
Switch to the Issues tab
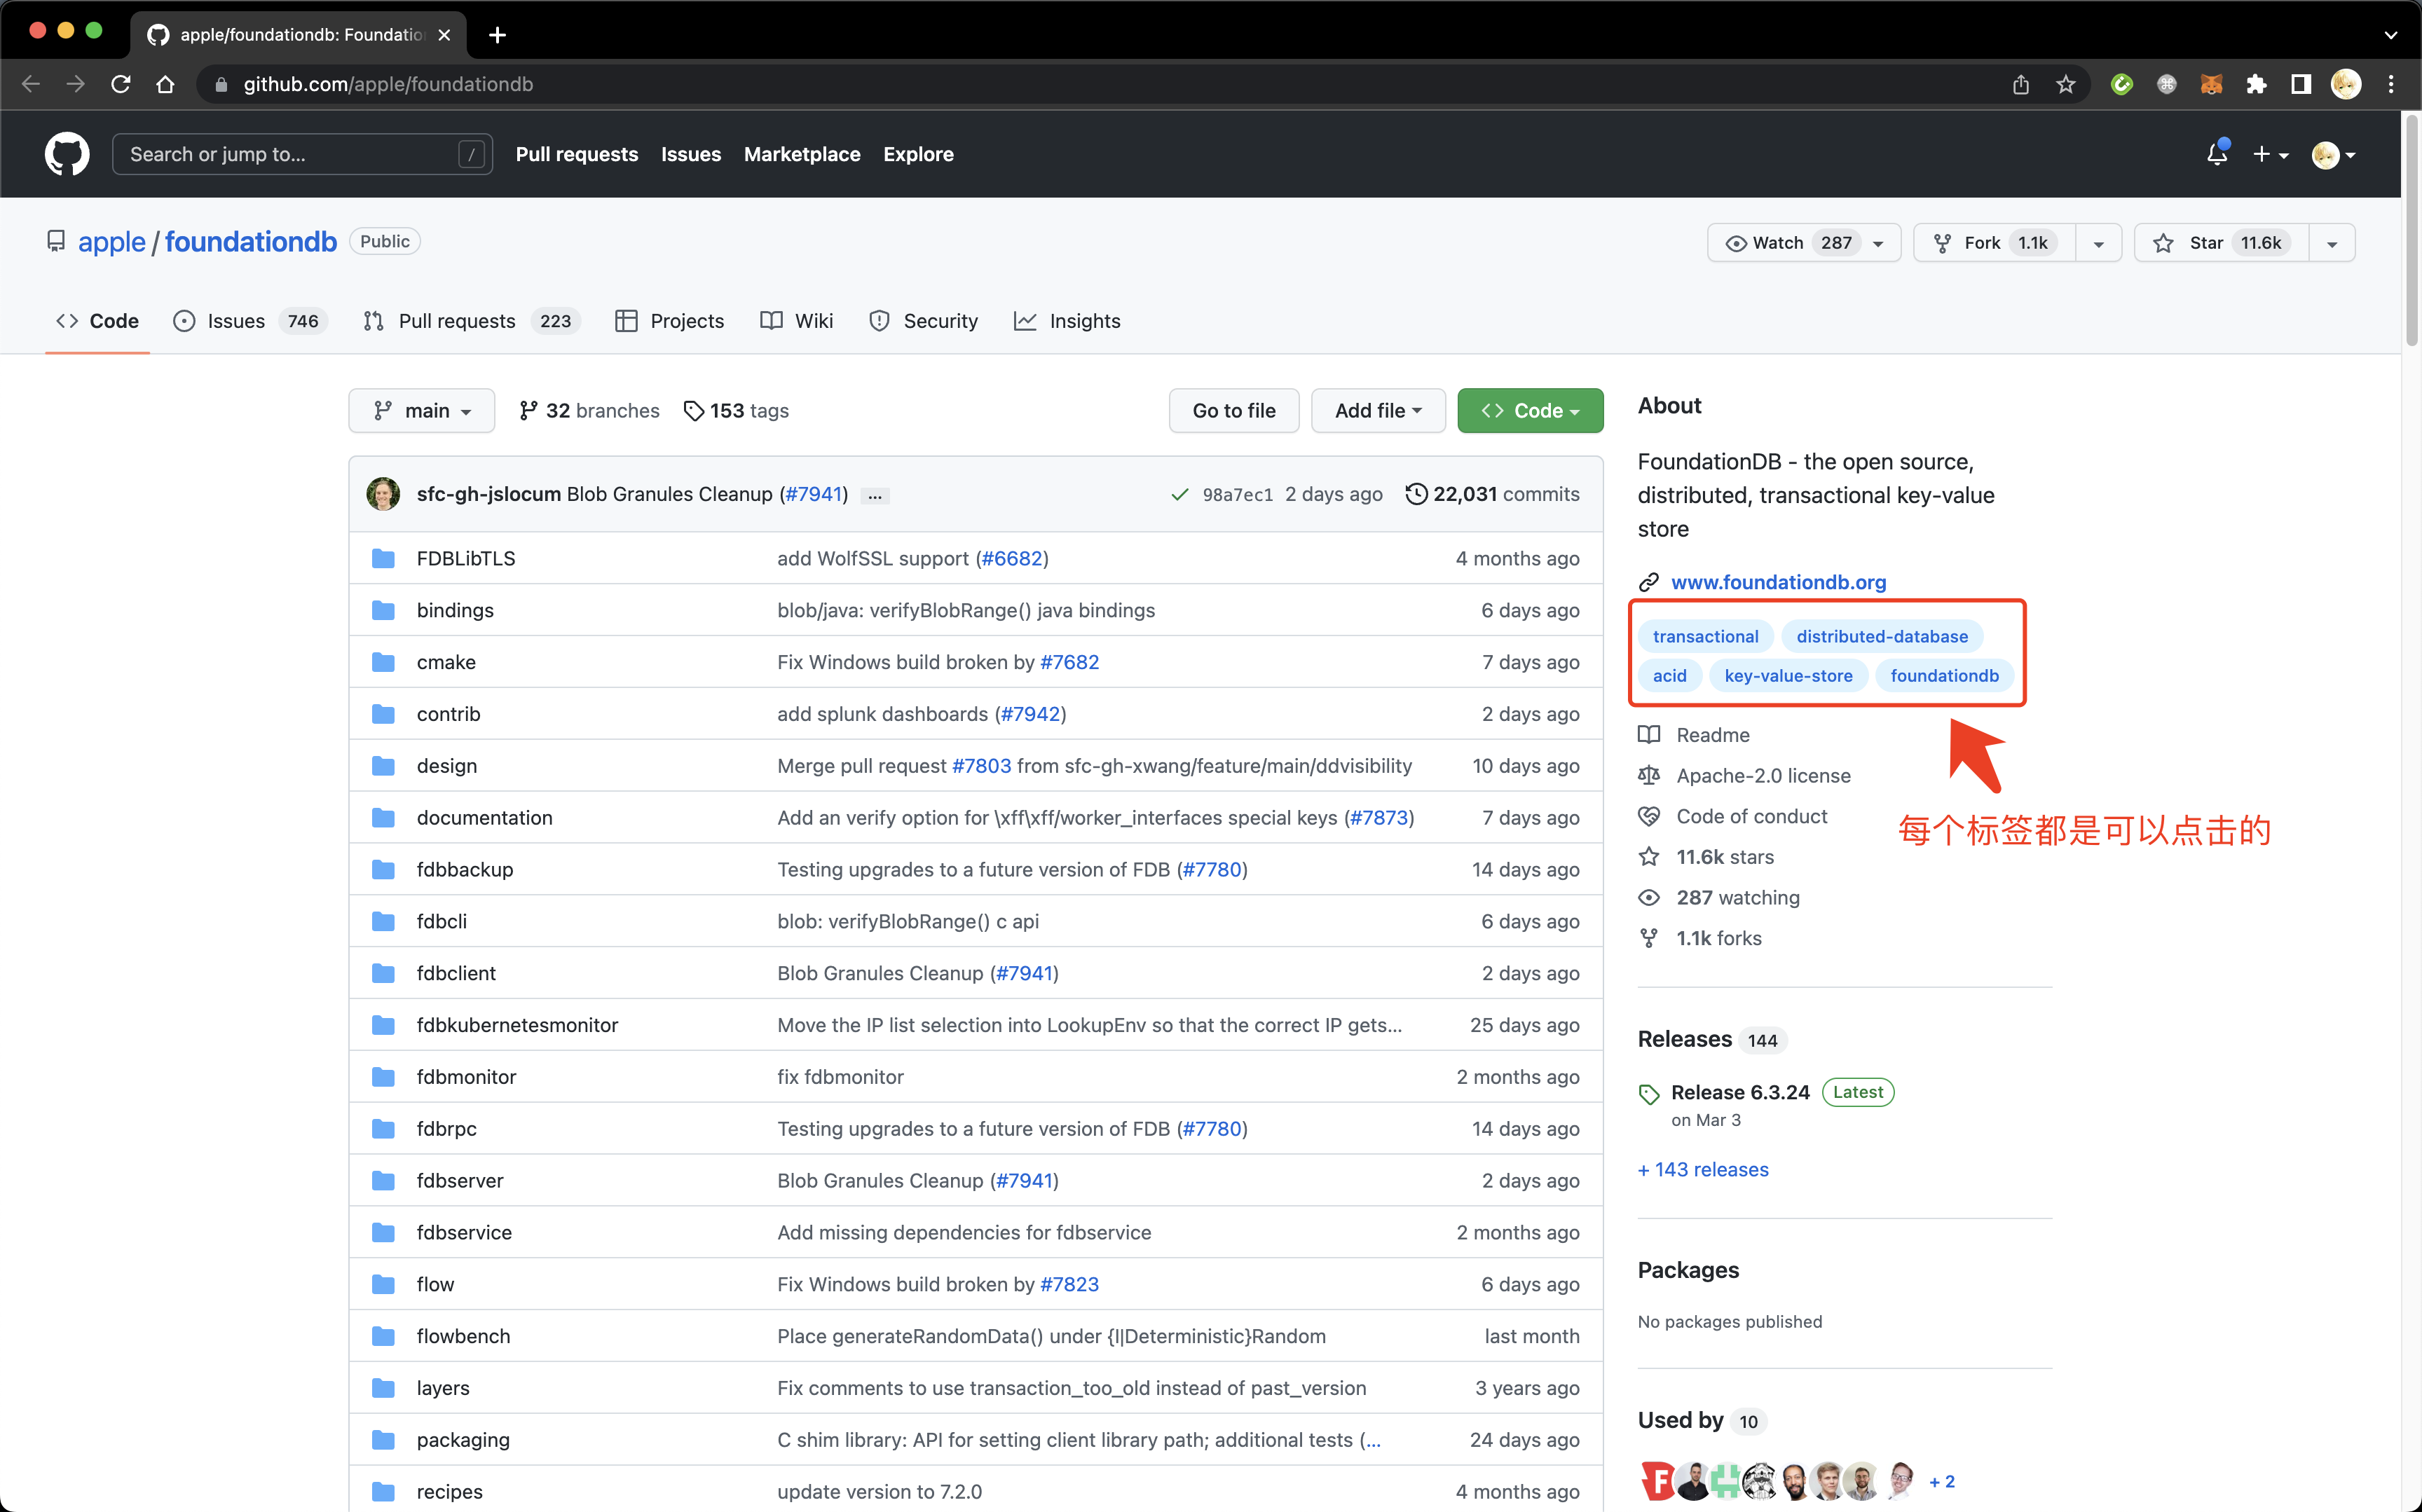tap(250, 321)
